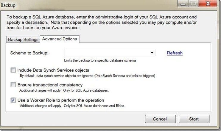This screenshot has height=131, width=221.
Task: Click the disabled maximize button
Action: click(x=193, y=4)
